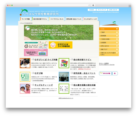This screenshot has width=137, height=116.
Task: Select お問い合わせ in the sidebar menu
Action: pos(109,46)
